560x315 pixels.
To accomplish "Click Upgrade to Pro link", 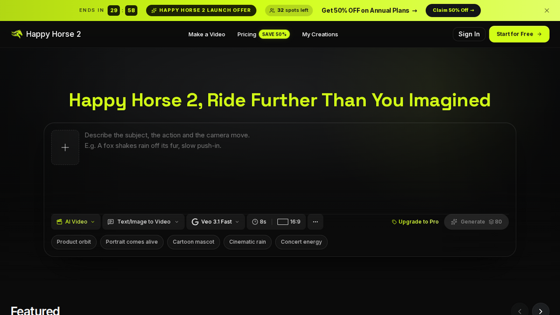I will pos(415,222).
